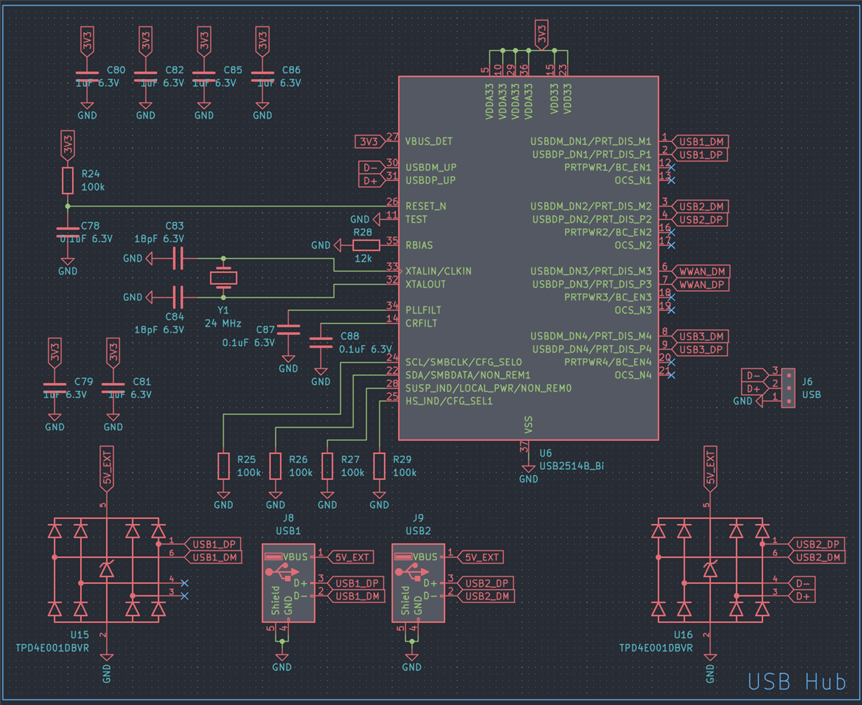Viewport: 862px width, 705px height.
Task: Select the J6 USB header connector
Action: point(788,388)
